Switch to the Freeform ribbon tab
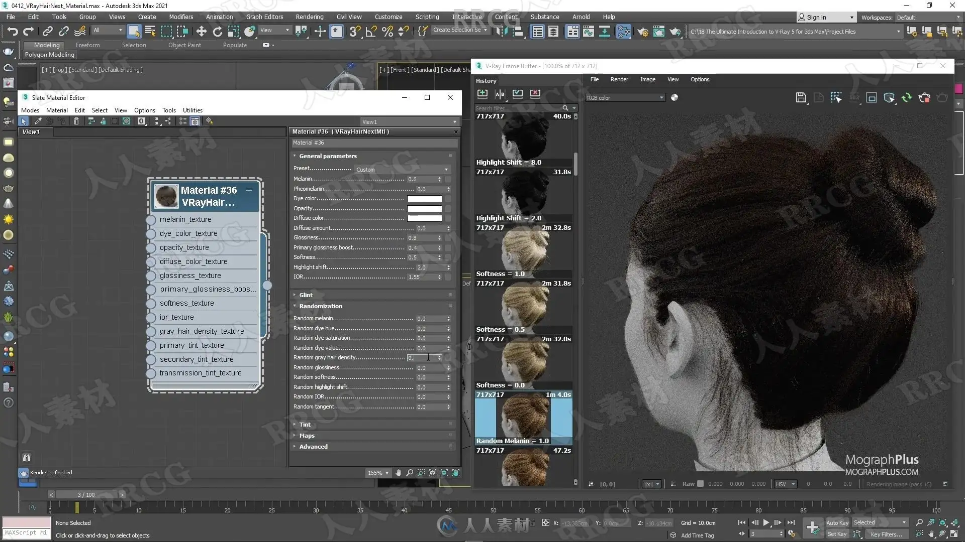This screenshot has height=542, width=965. [x=88, y=45]
